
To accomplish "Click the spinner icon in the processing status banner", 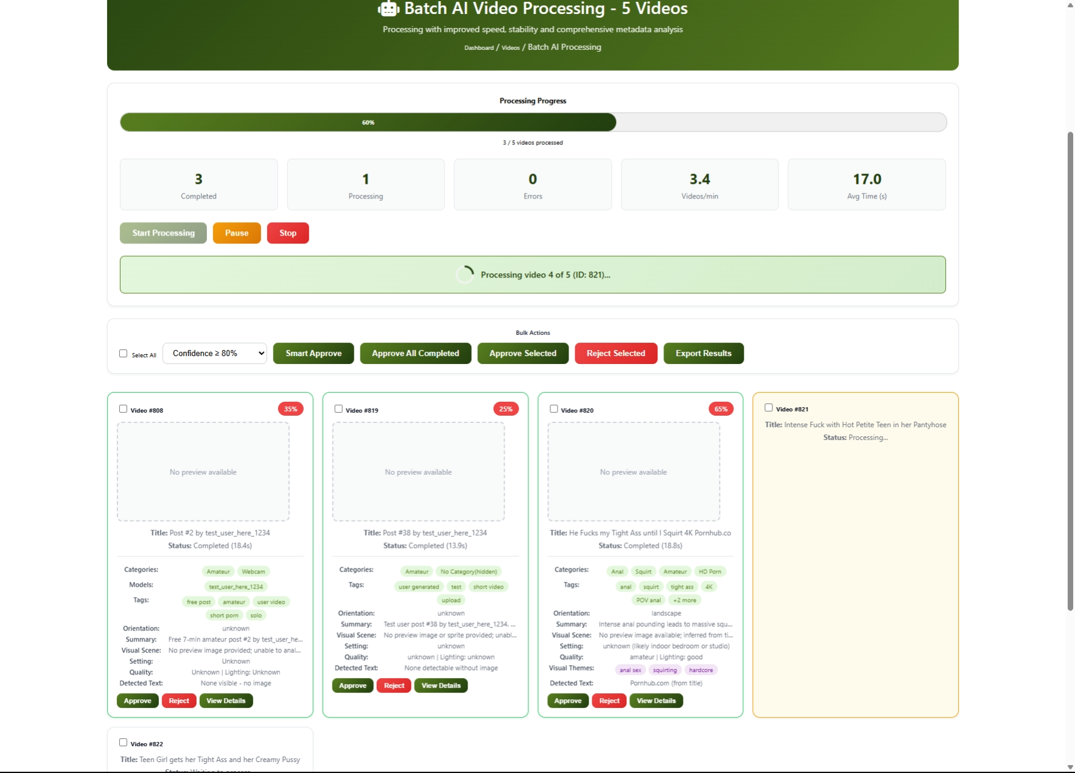I will coord(464,275).
